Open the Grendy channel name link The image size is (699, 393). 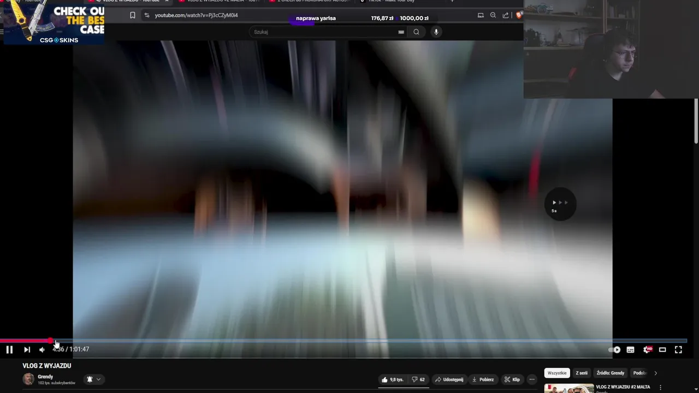(x=45, y=377)
